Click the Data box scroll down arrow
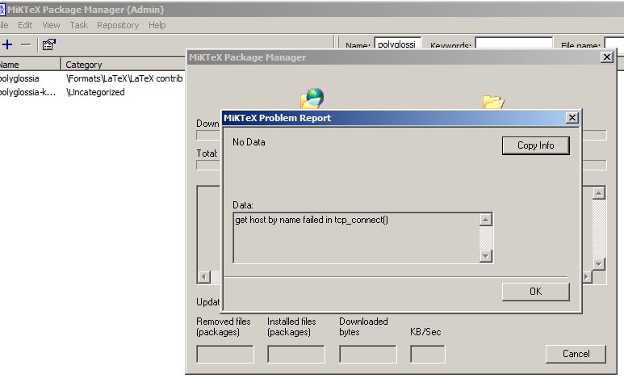Viewport: 624px width, 391px height. pos(485,255)
